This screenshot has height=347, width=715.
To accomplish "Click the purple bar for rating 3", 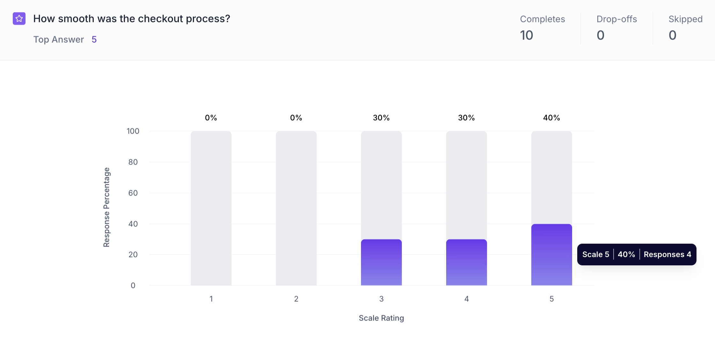I will tap(381, 262).
